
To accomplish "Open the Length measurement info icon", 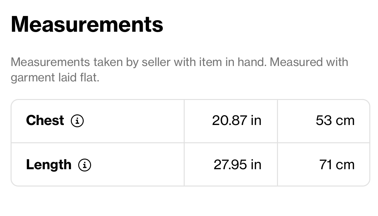I will click(x=85, y=165).
